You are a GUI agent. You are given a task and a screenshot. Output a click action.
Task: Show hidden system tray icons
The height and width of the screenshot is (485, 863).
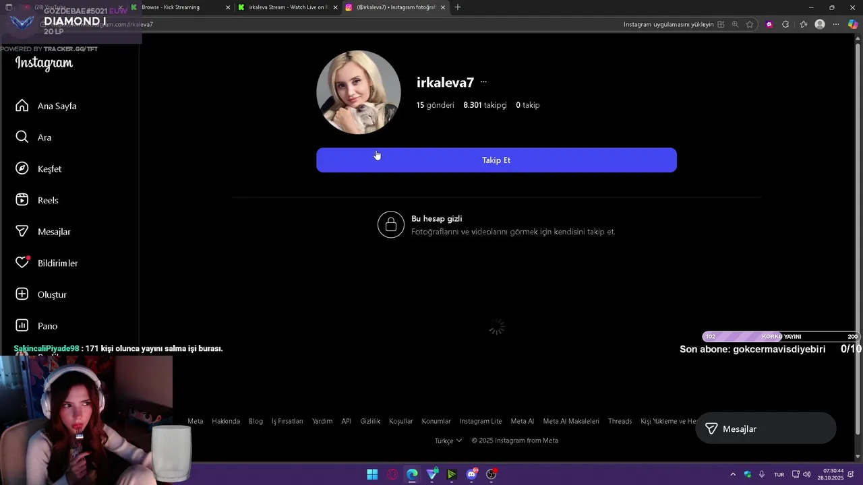coord(733,474)
